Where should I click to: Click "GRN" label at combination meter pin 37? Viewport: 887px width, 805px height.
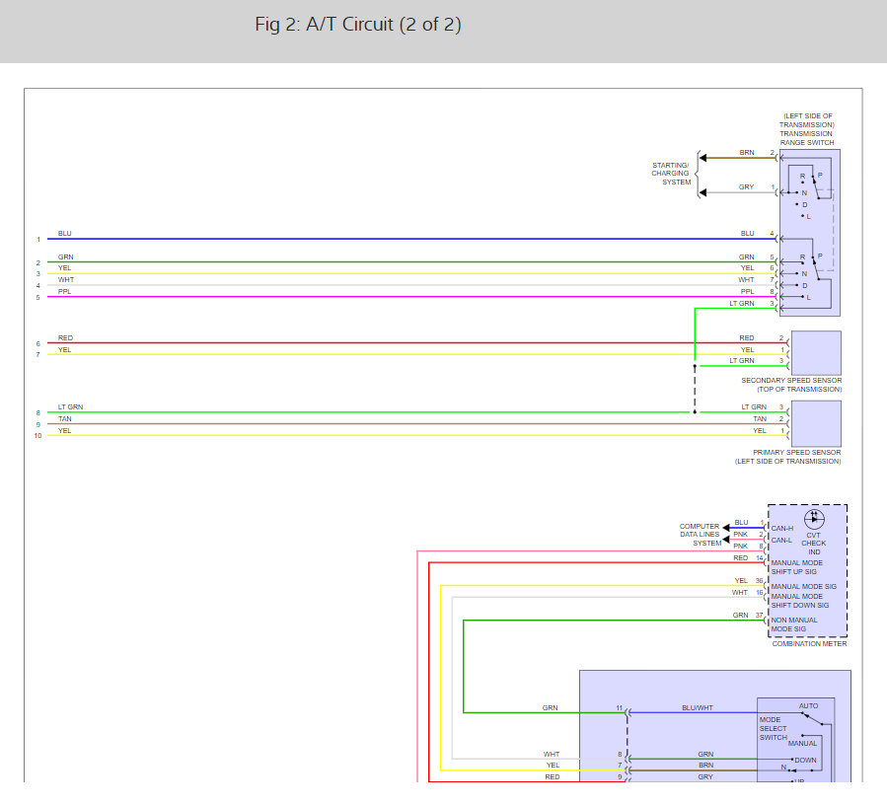pyautogui.click(x=741, y=615)
